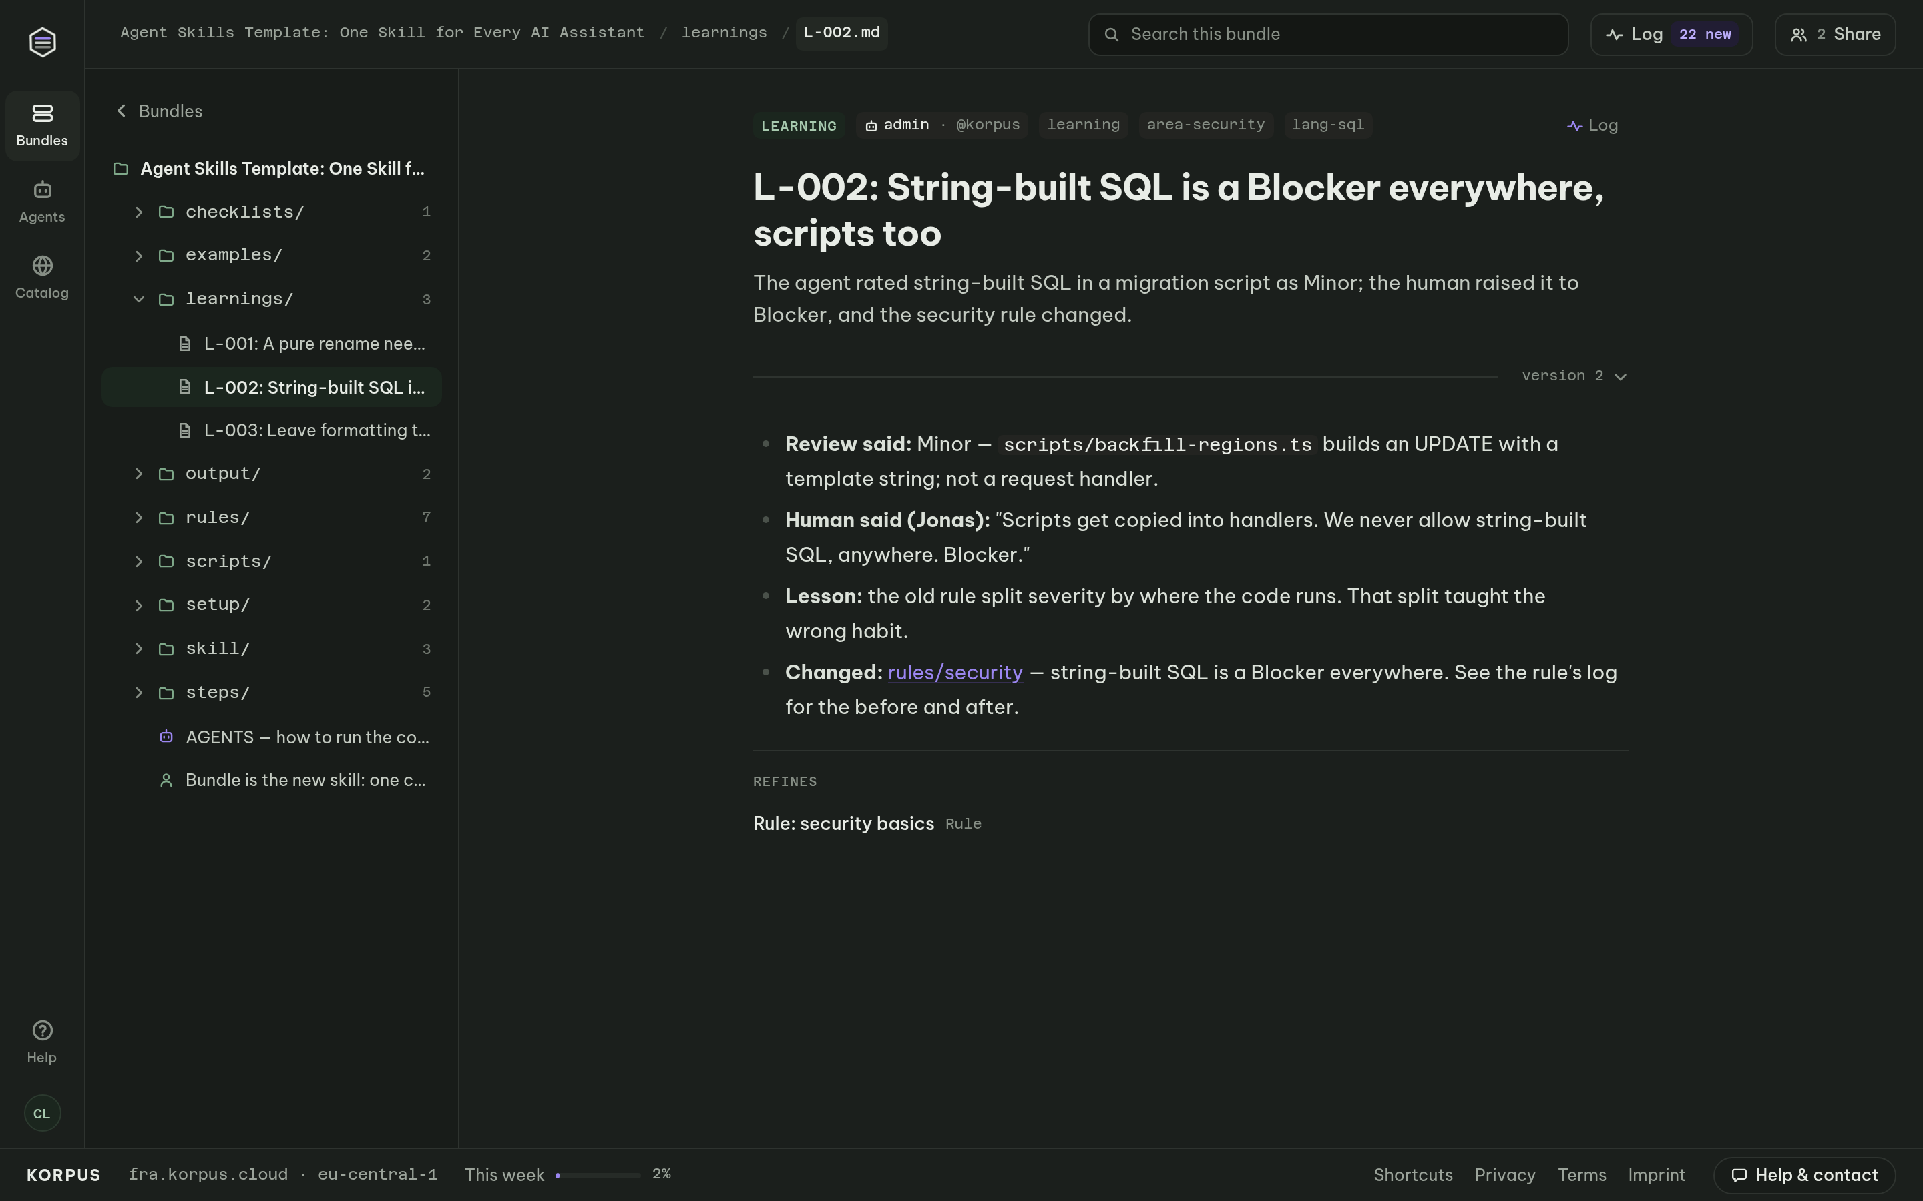Click the checklists folder icon
The height and width of the screenshot is (1201, 1923).
click(x=166, y=212)
